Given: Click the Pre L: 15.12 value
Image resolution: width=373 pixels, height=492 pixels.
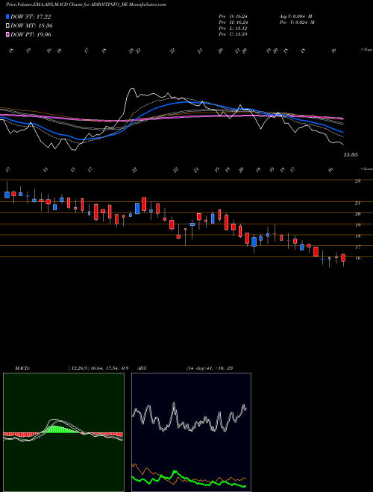Looking at the screenshot, I should click(233, 28).
